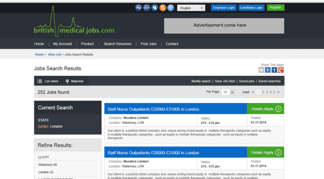Click the green Register button
This screenshot has width=324, height=179.
(275, 8)
